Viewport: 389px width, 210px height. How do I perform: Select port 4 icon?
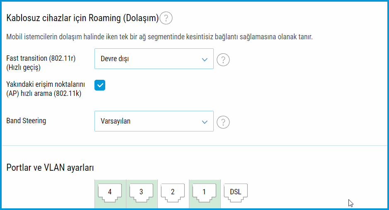(x=110, y=192)
